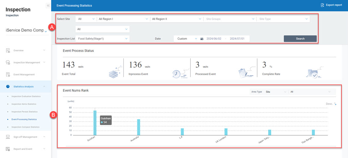
Task: Click the Event Management sidebar icon
Action: click(8, 74)
